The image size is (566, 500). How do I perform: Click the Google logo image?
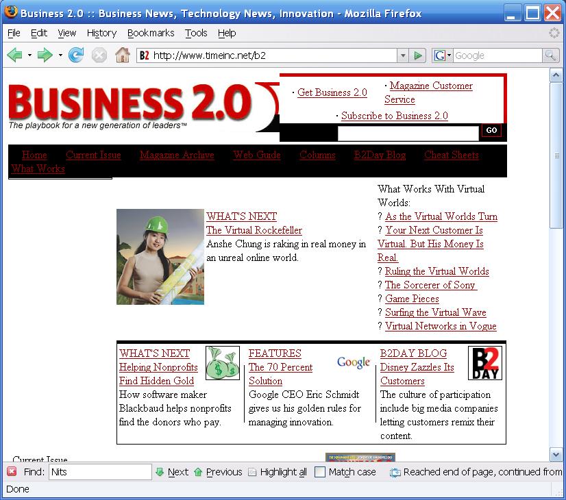(x=354, y=362)
